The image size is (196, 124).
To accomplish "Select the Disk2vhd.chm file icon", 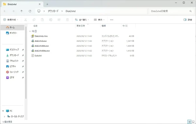I will point(32,36).
